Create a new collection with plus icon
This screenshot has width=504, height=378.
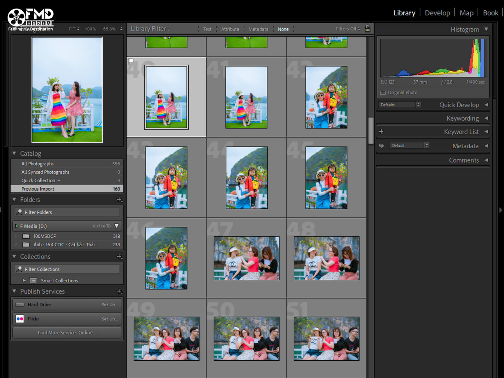pyautogui.click(x=119, y=257)
